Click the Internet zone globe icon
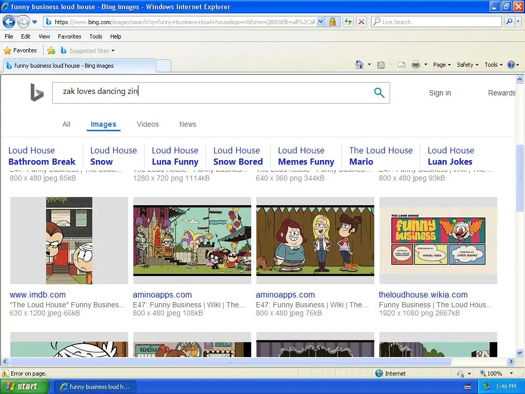 (x=379, y=373)
